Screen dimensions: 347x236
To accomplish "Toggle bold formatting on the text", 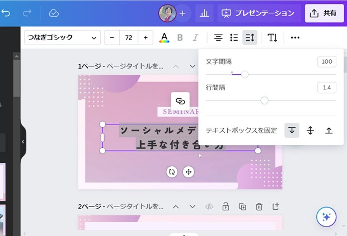I will (x=180, y=38).
